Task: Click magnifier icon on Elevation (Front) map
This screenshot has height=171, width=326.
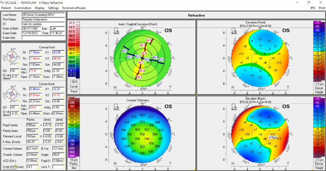Action: (234, 30)
